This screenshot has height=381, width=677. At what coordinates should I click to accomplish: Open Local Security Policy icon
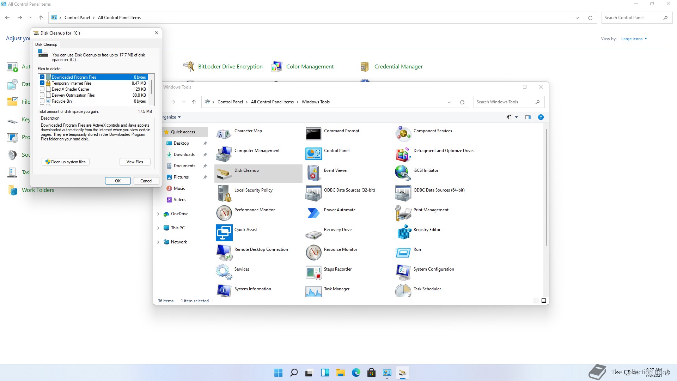pos(224,193)
